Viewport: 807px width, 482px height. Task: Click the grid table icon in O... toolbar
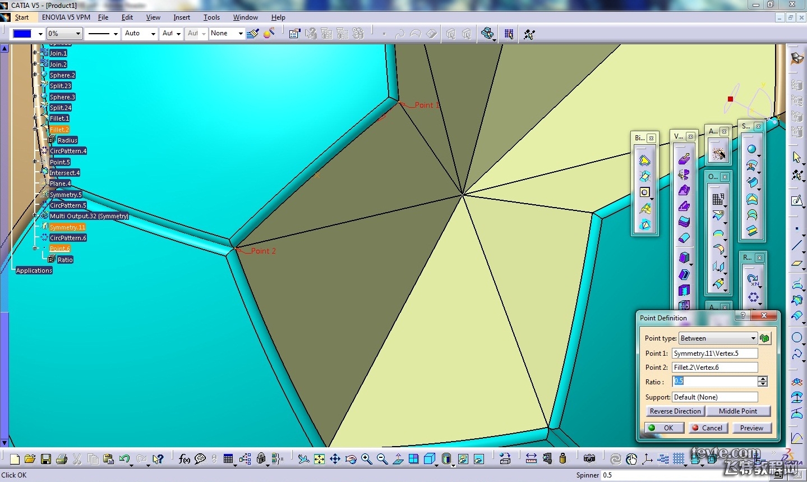coord(718,199)
